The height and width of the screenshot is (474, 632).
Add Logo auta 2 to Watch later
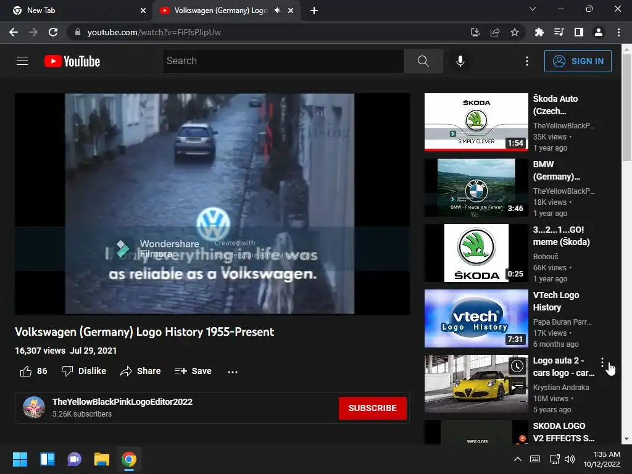tap(517, 366)
